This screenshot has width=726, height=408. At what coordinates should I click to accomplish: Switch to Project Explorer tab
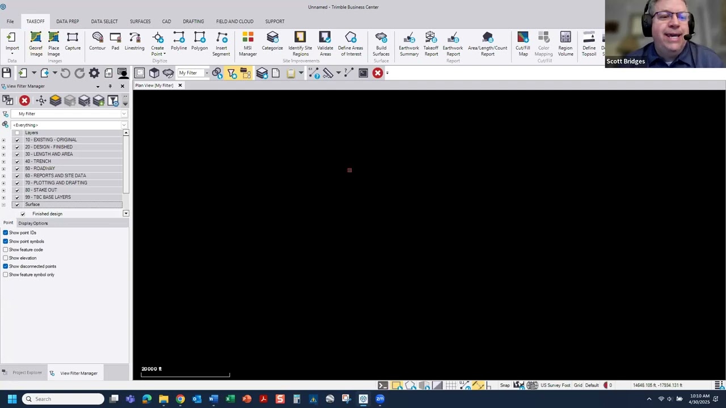pos(23,373)
